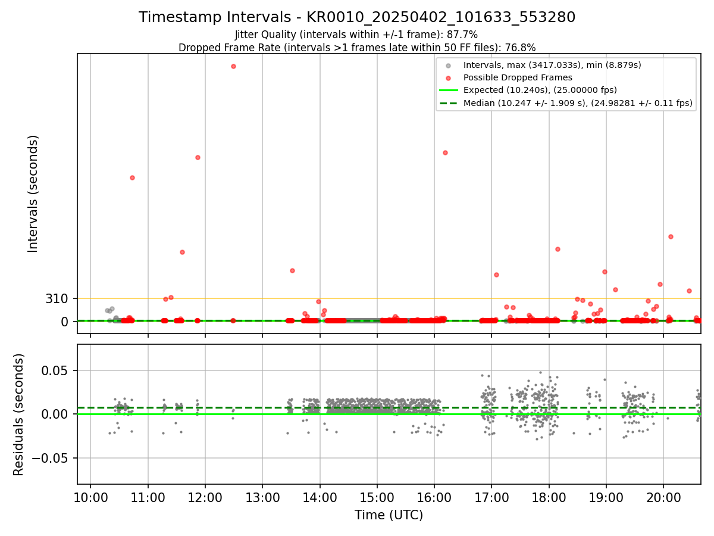
Task: Click the plot title 'Timestamp Intervals - KR0010_20250402_101633_553280'
Action: click(357, 17)
